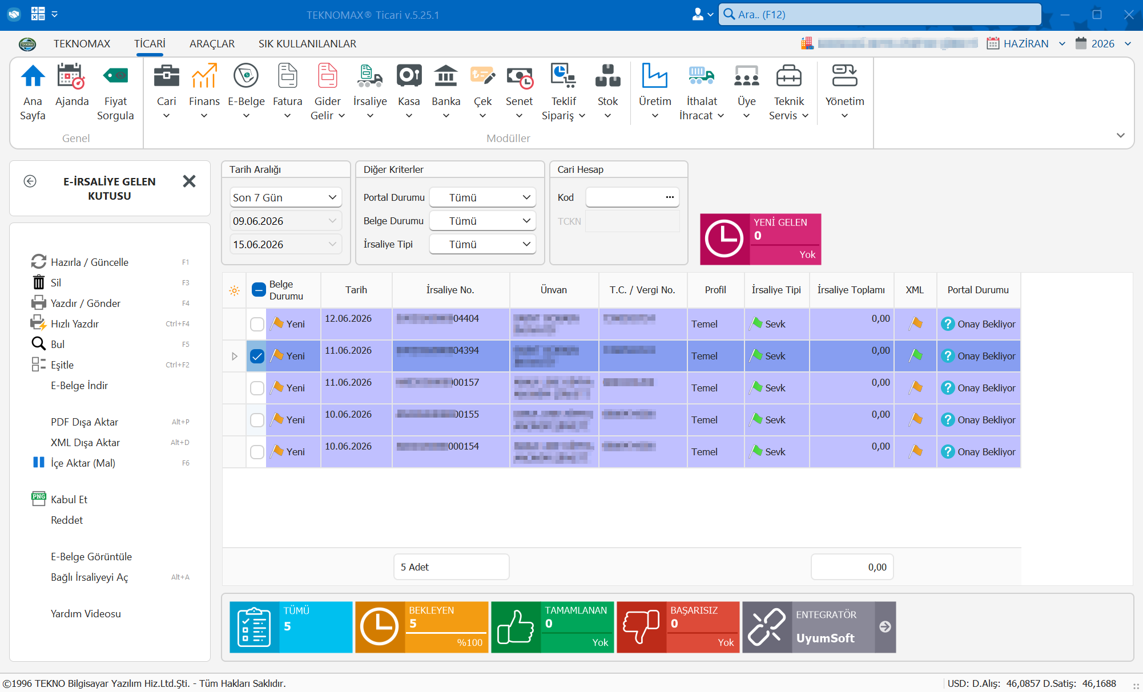Uncheck the selected 11.06.2026 row ending 04394
The width and height of the screenshot is (1143, 692).
coord(257,356)
